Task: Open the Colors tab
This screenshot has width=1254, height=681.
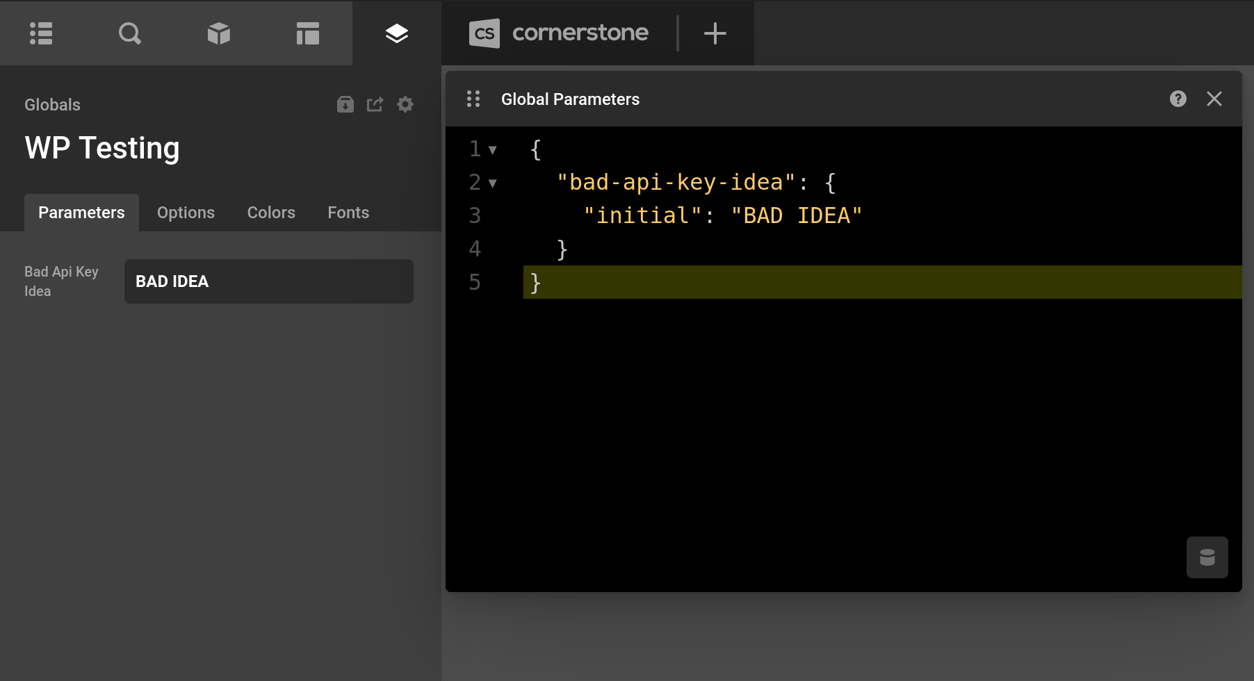Action: tap(271, 212)
